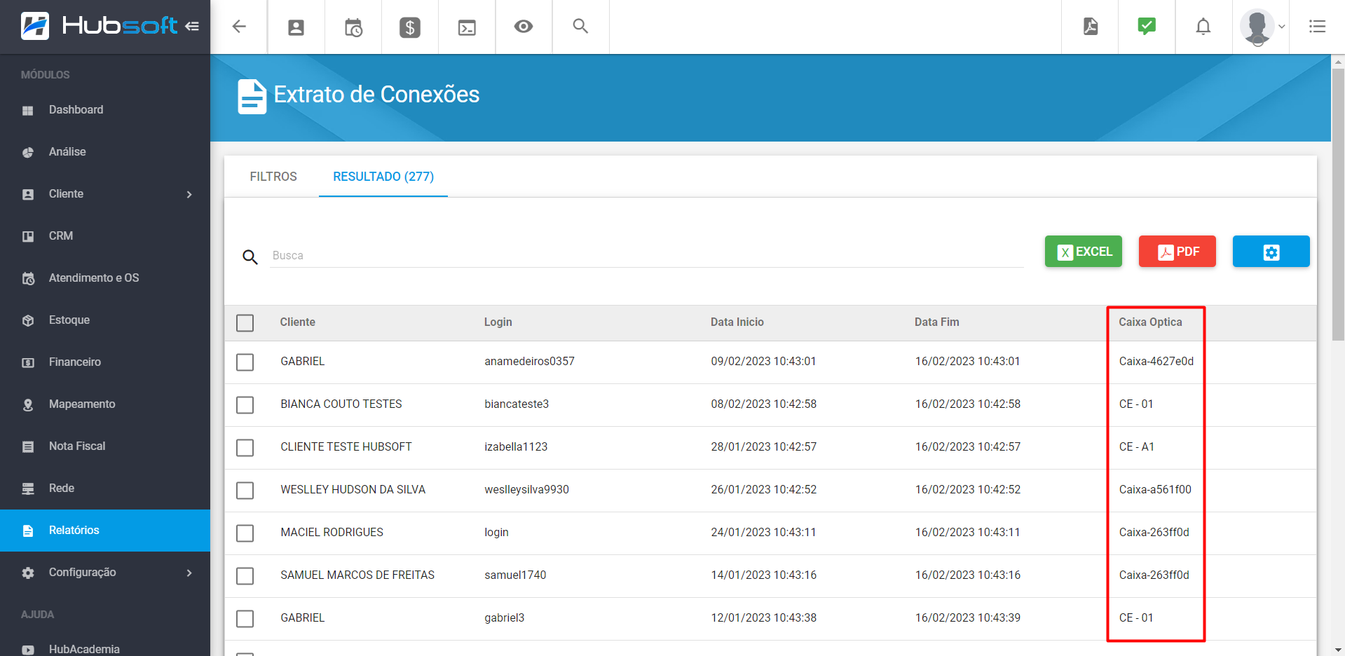
Task: Open the dollar sign financial icon
Action: click(x=410, y=27)
